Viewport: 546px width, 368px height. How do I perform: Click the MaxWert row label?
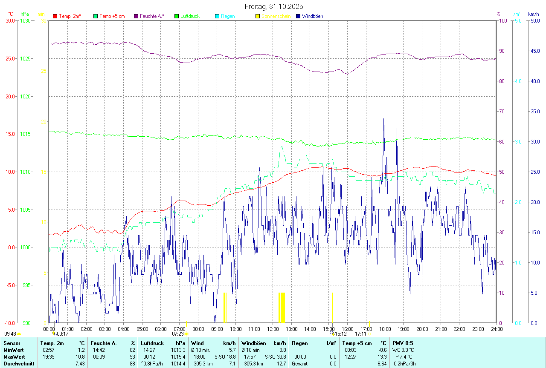point(14,356)
